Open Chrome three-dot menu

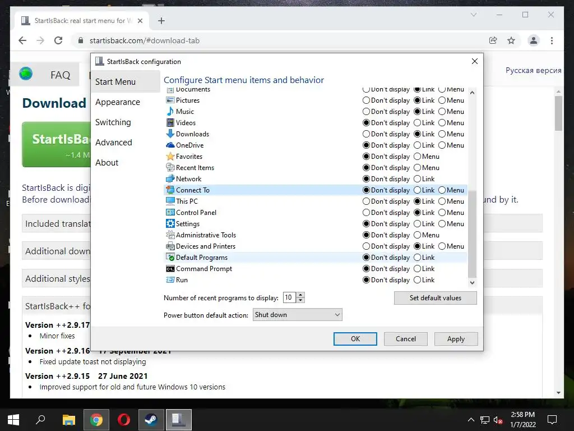pos(552,40)
